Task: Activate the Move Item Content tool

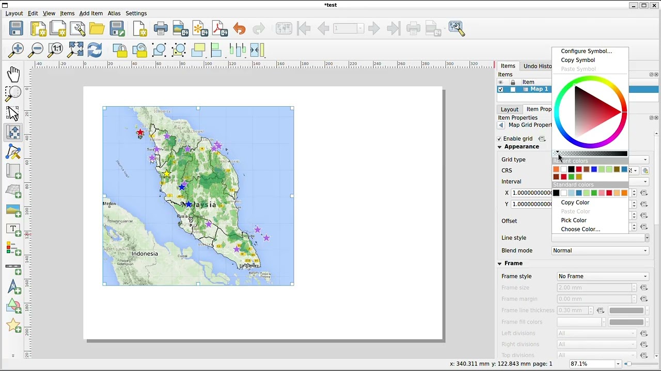Action: click(x=13, y=132)
